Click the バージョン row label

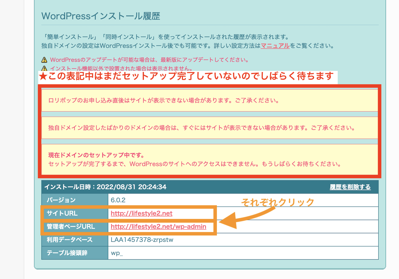[x=61, y=200]
